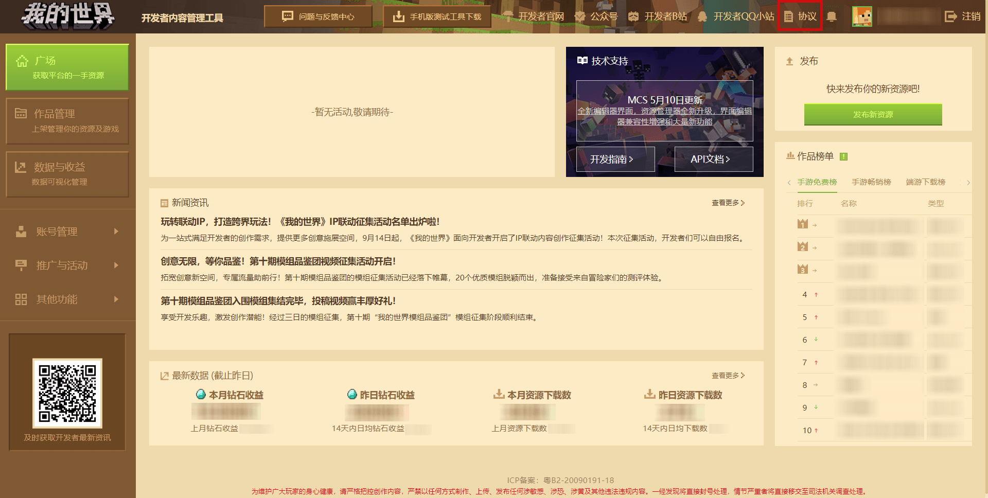Switch to the 手游畅销榜 tab
Image resolution: width=988 pixels, height=498 pixels.
pyautogui.click(x=871, y=182)
